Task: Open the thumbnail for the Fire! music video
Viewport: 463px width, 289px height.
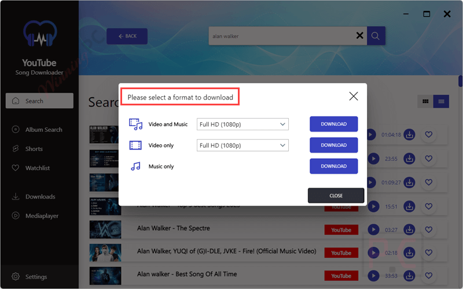Action: [x=105, y=253]
